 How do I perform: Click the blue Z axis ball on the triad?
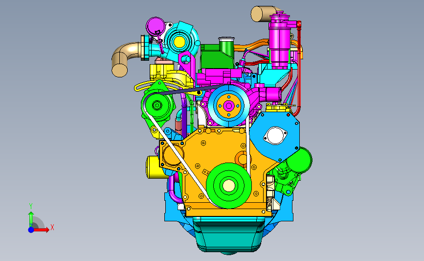(x=31, y=230)
